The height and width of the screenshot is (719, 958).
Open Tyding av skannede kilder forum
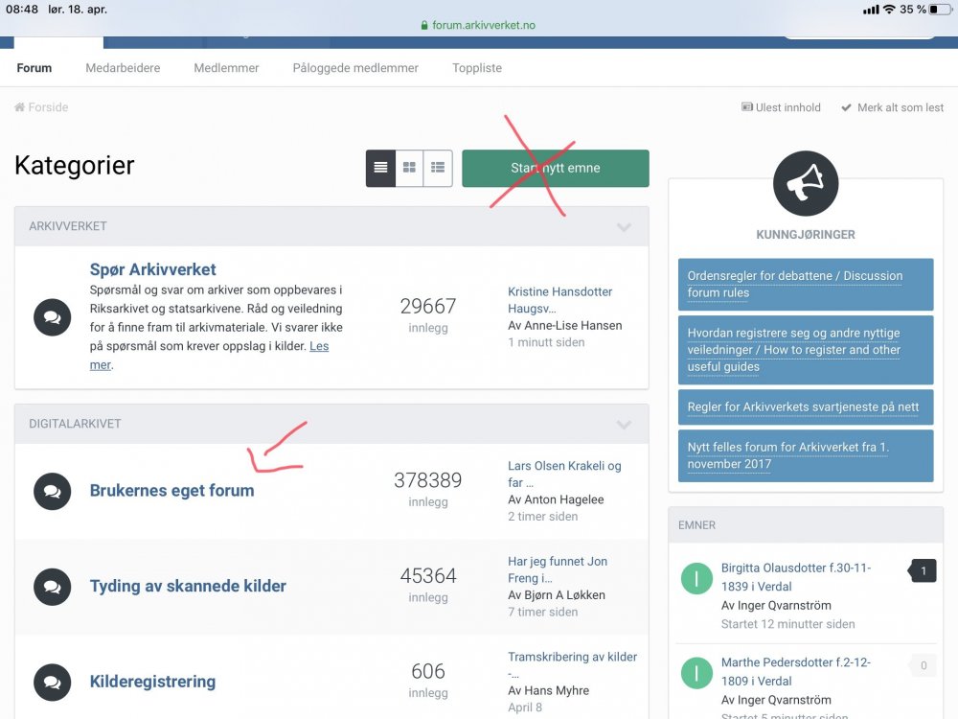point(188,586)
